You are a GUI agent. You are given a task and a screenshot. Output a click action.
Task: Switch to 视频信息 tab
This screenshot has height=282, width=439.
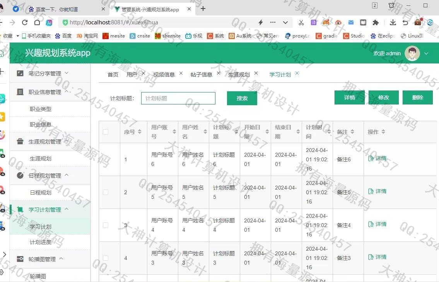tap(164, 75)
